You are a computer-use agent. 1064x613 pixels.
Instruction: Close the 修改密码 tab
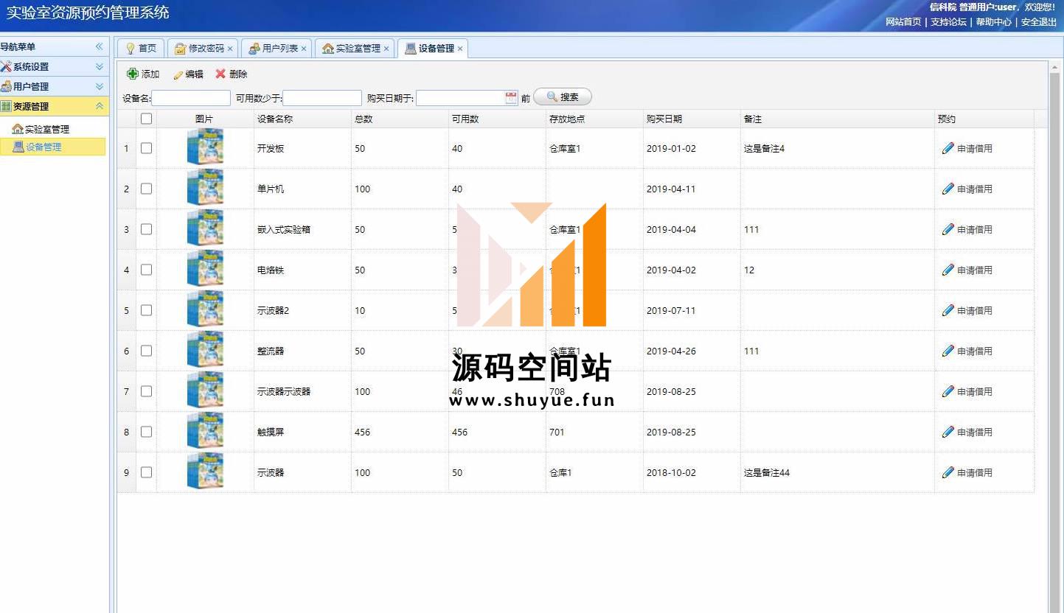click(x=230, y=49)
